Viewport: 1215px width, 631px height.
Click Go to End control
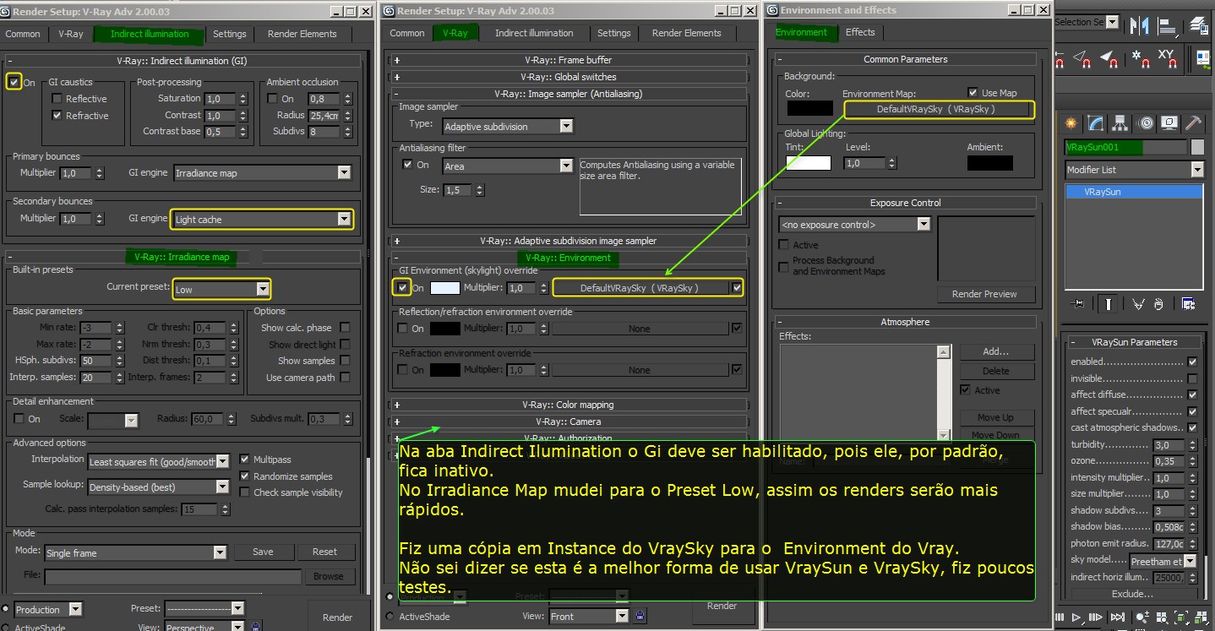[1117, 617]
